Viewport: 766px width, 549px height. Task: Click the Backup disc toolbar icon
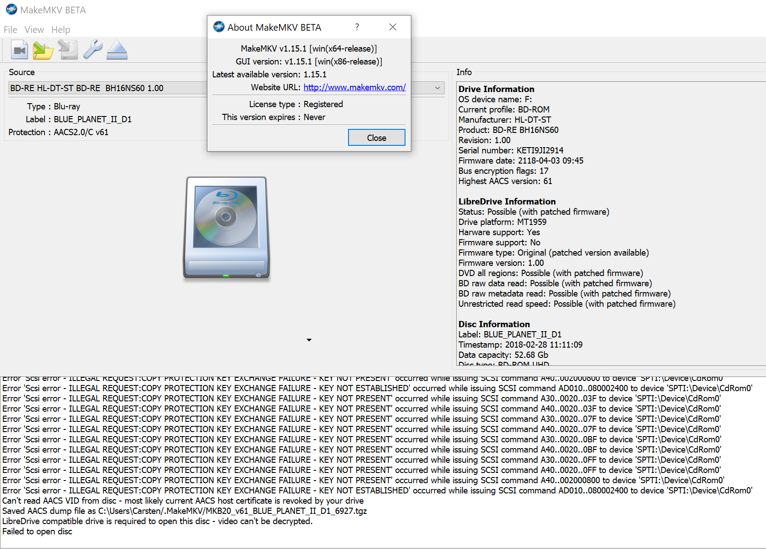(x=68, y=50)
